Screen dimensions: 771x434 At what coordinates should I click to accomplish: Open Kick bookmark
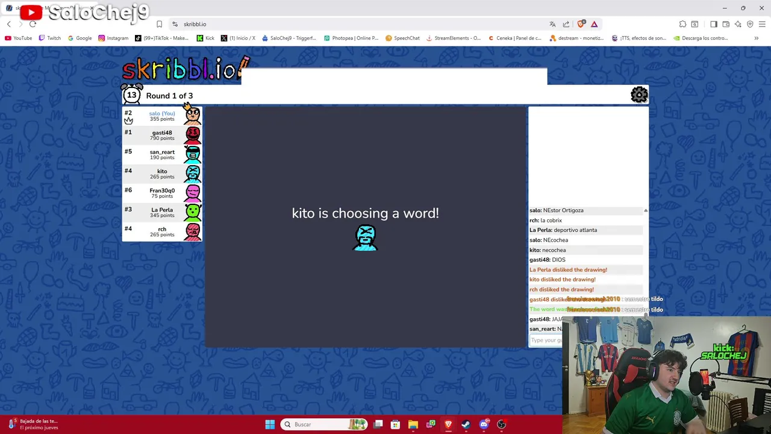[x=205, y=38]
